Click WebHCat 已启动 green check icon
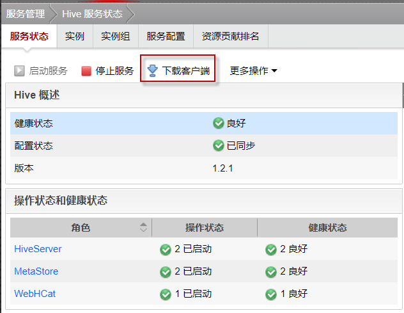This screenshot has width=404, height=313. coord(166,294)
